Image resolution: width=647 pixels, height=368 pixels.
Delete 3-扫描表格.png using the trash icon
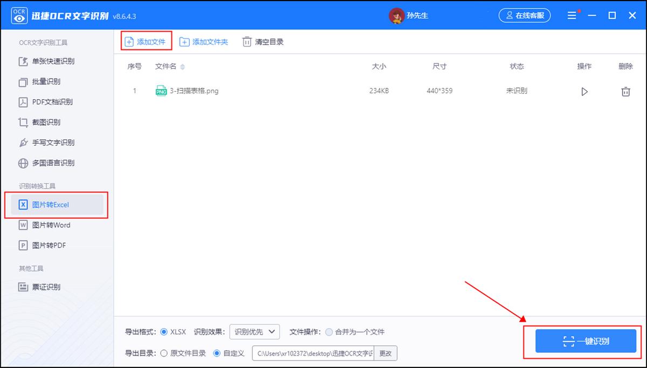click(x=625, y=91)
